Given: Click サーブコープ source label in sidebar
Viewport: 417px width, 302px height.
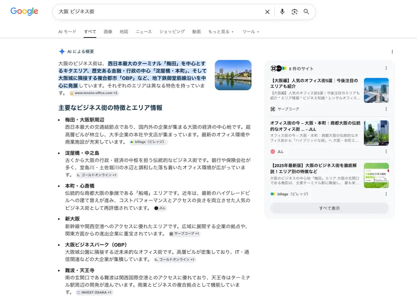Looking at the screenshot, I should 288,109.
